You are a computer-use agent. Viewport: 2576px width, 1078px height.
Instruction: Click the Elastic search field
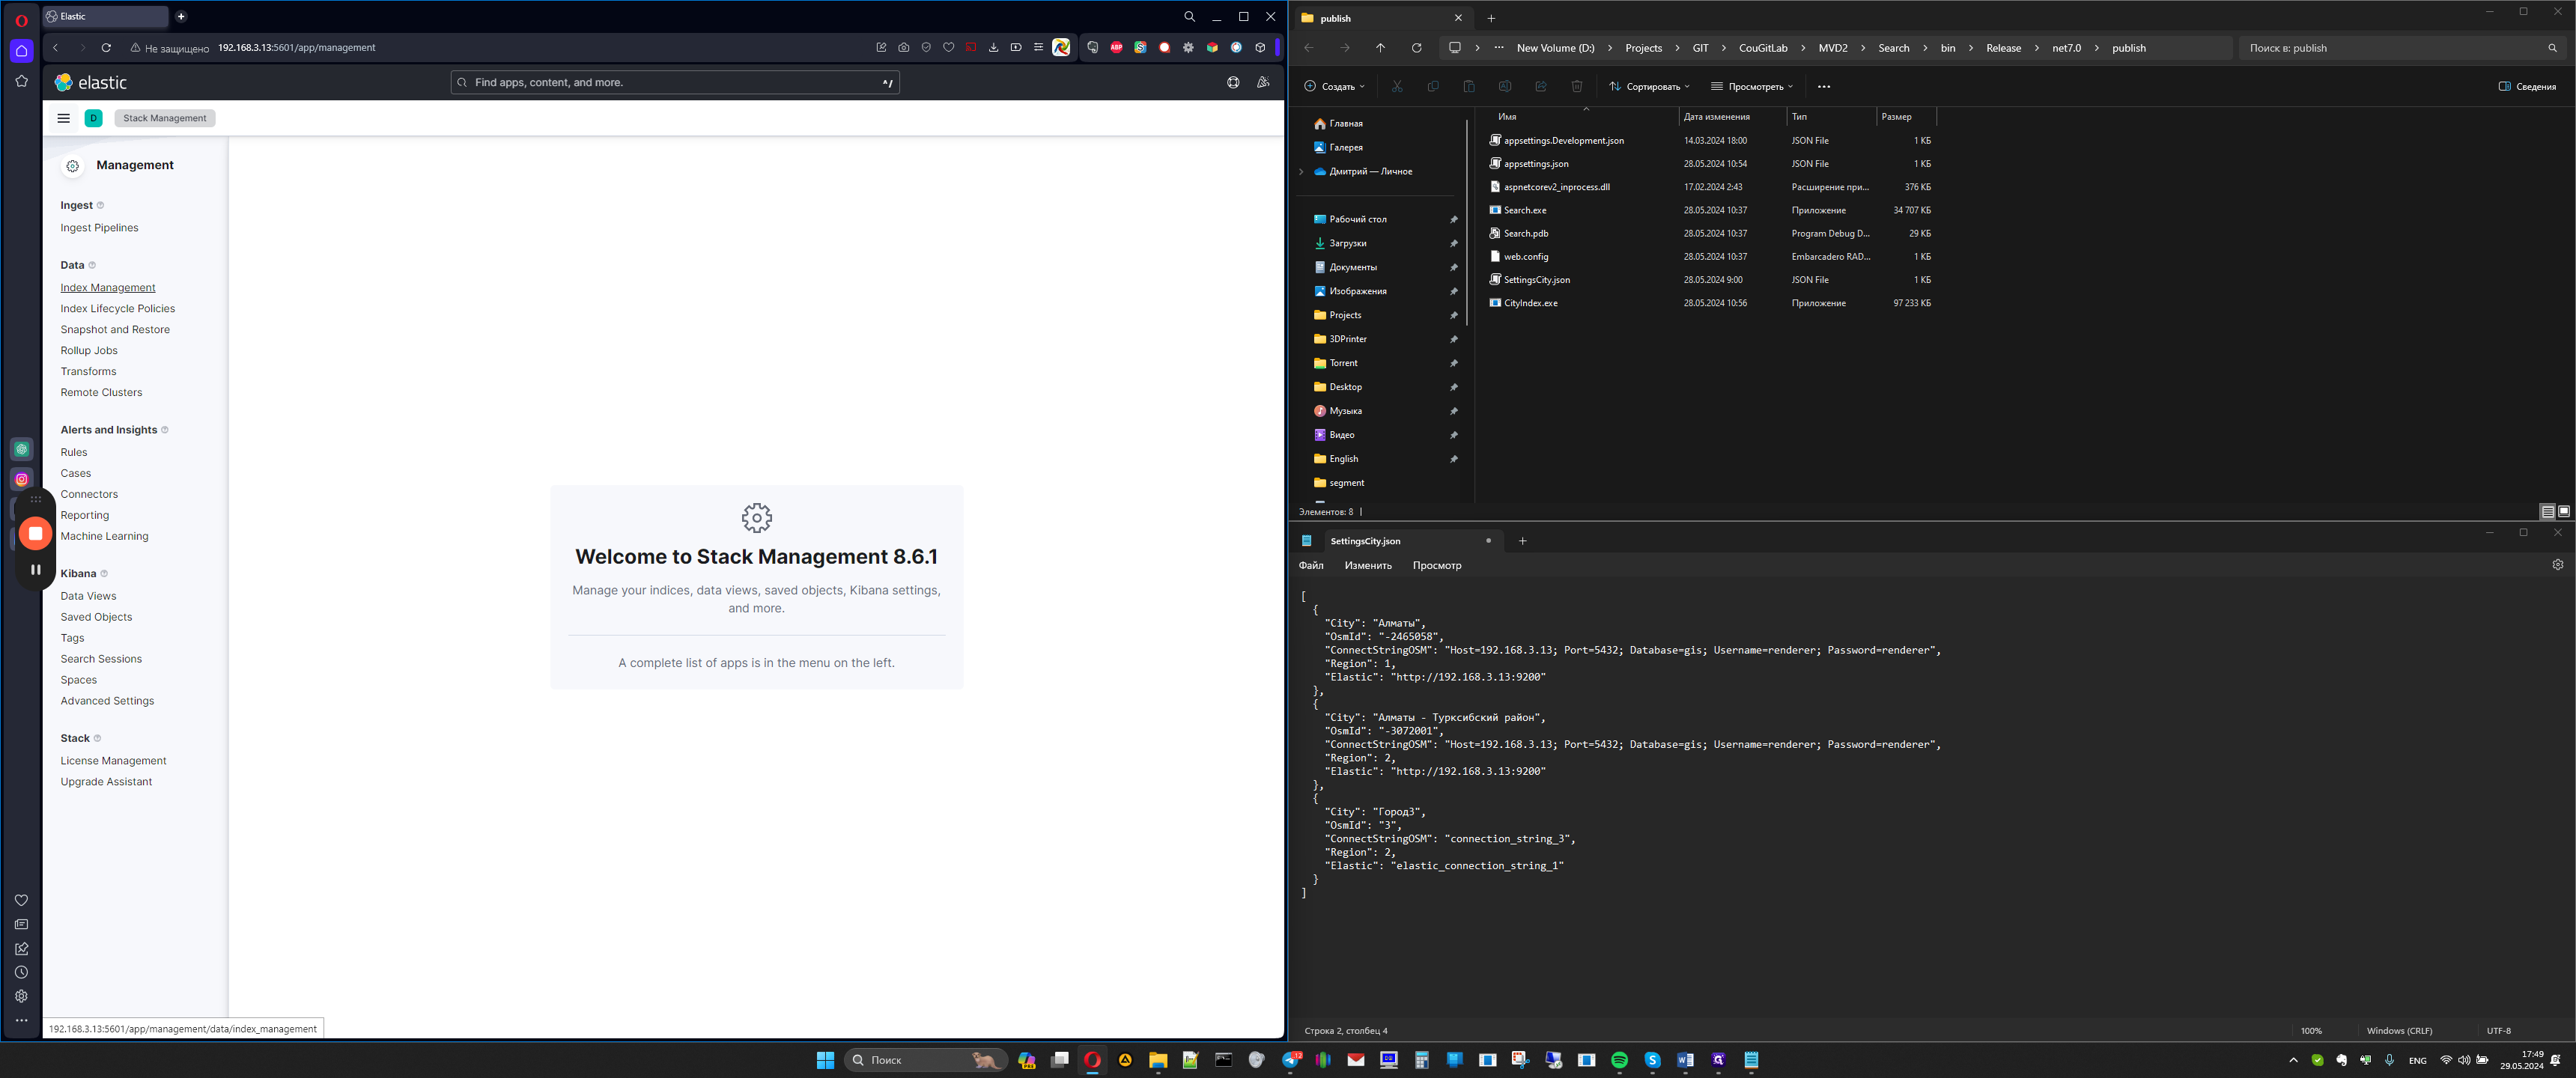pyautogui.click(x=675, y=82)
